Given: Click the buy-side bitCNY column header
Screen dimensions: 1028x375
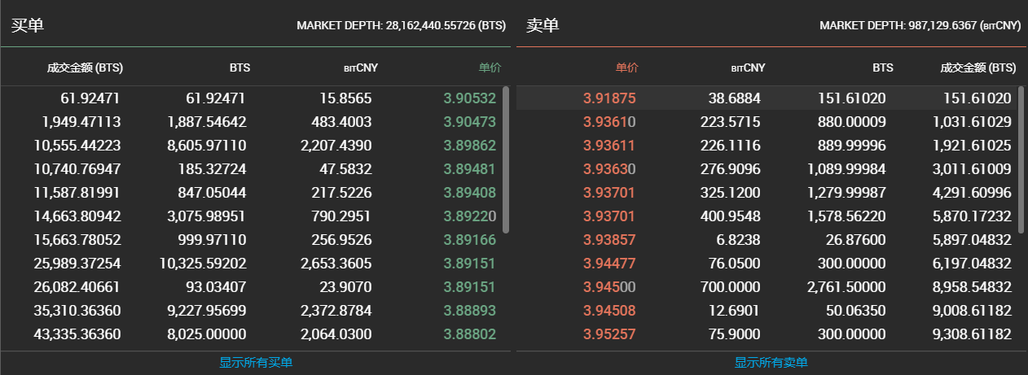Looking at the screenshot, I should tap(361, 68).
